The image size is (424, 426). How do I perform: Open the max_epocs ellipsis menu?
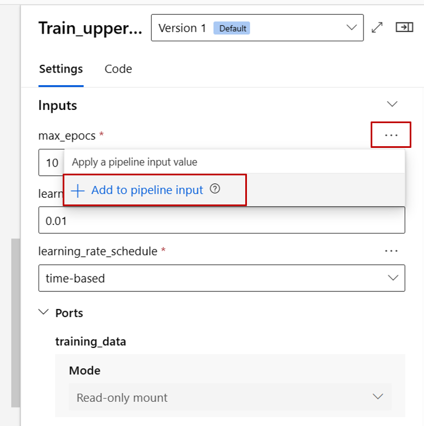[391, 135]
